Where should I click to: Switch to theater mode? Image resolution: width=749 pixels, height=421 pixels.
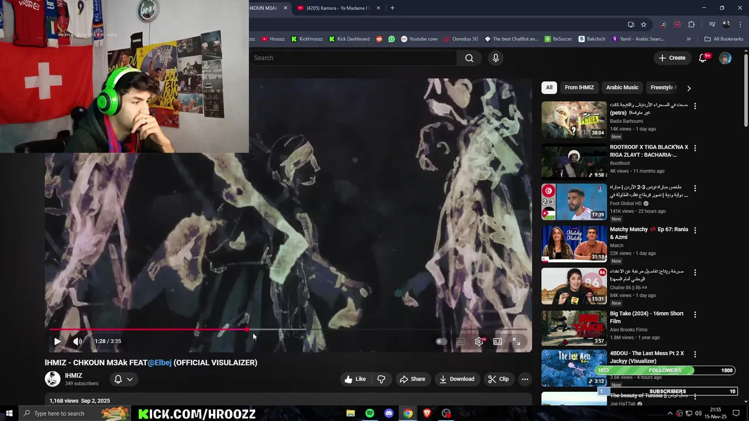[497, 341]
